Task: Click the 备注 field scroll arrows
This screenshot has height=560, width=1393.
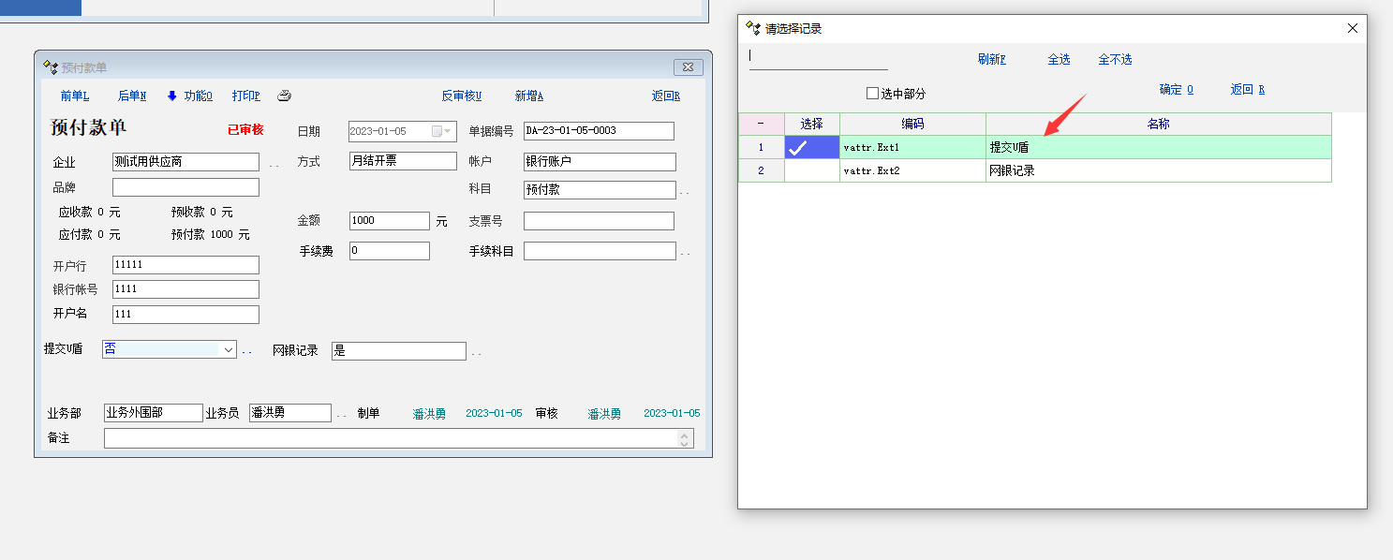Action: (x=686, y=438)
